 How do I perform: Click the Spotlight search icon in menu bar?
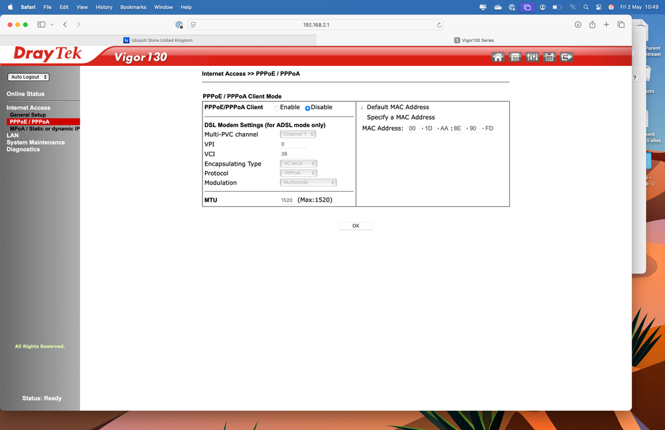pyautogui.click(x=586, y=7)
